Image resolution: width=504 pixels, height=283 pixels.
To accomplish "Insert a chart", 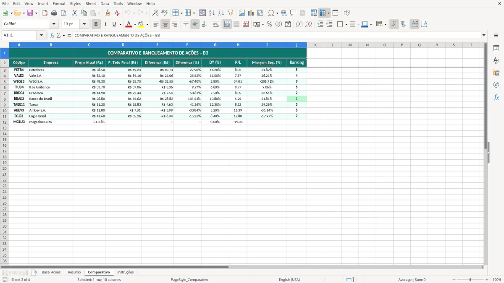I will [x=251, y=13].
